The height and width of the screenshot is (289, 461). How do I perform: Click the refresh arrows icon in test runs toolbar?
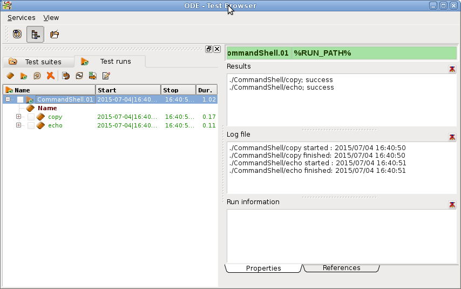coord(79,76)
